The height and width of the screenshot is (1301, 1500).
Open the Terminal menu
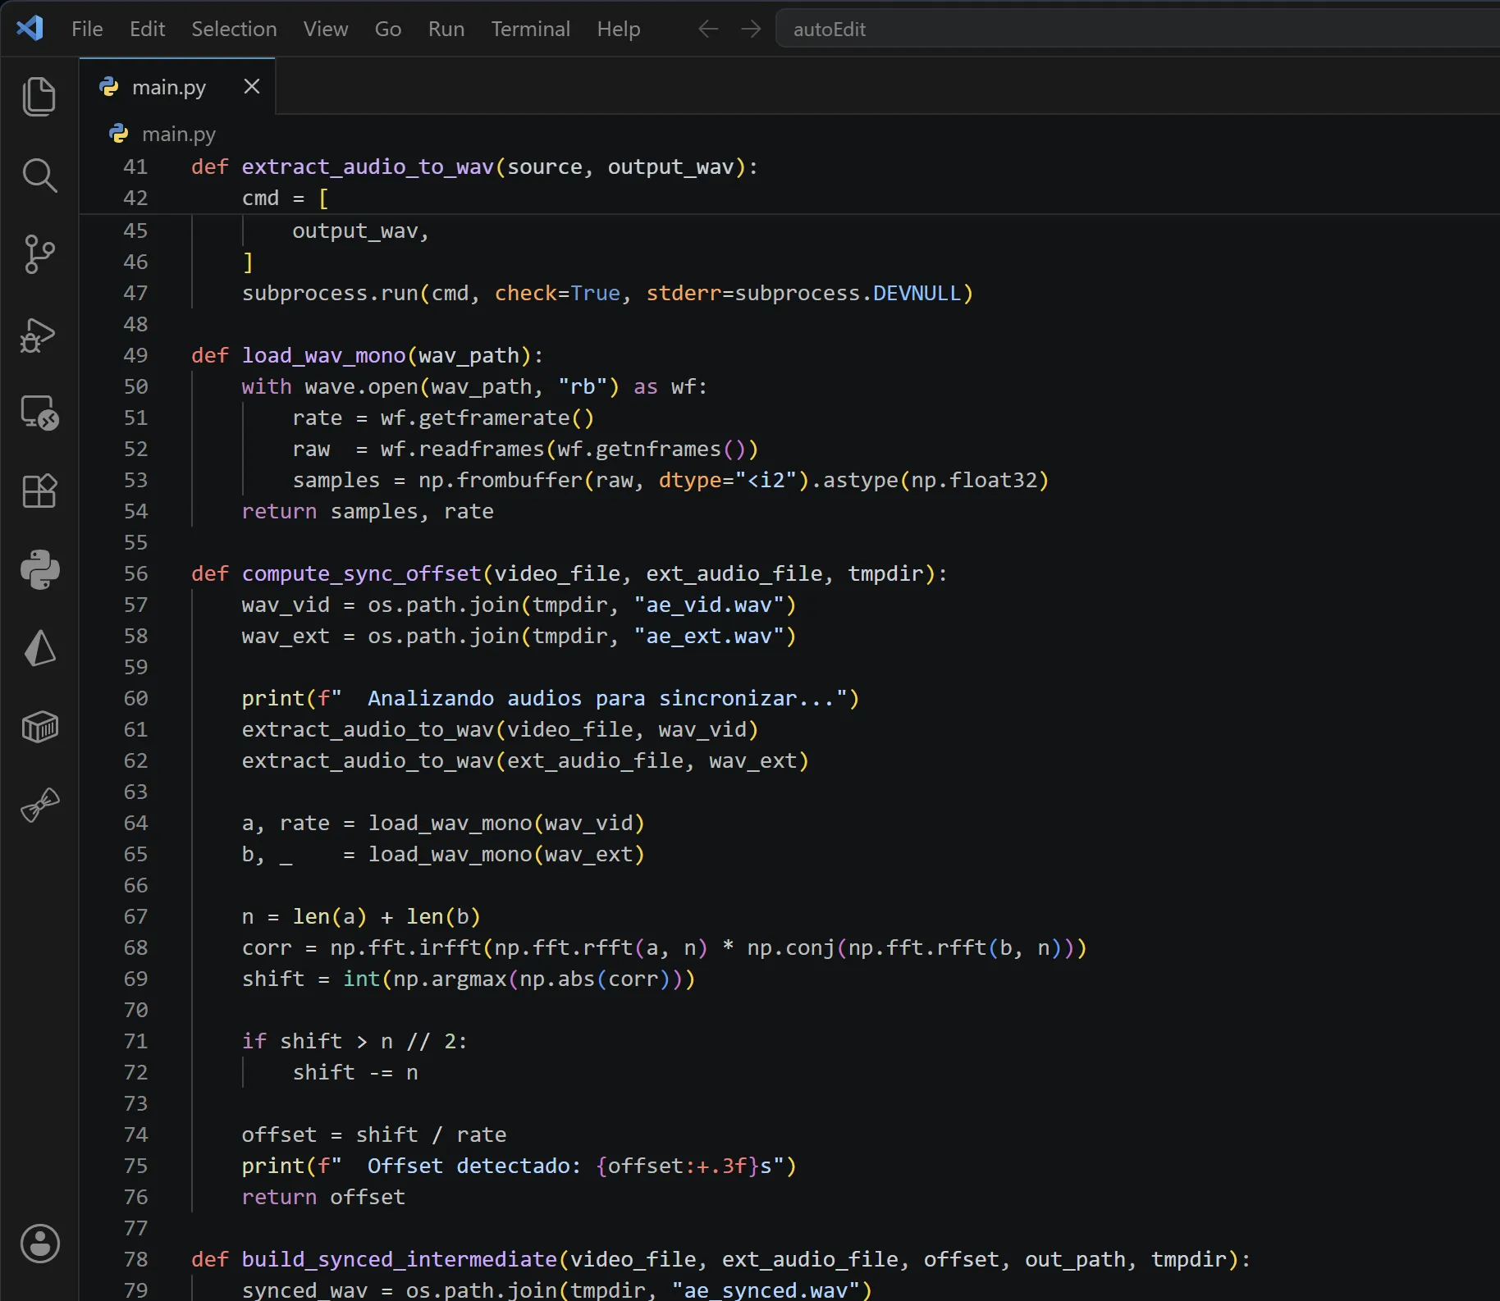click(530, 29)
